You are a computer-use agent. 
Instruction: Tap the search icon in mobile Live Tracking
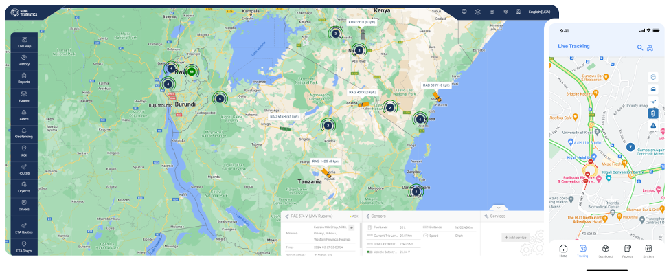640,47
